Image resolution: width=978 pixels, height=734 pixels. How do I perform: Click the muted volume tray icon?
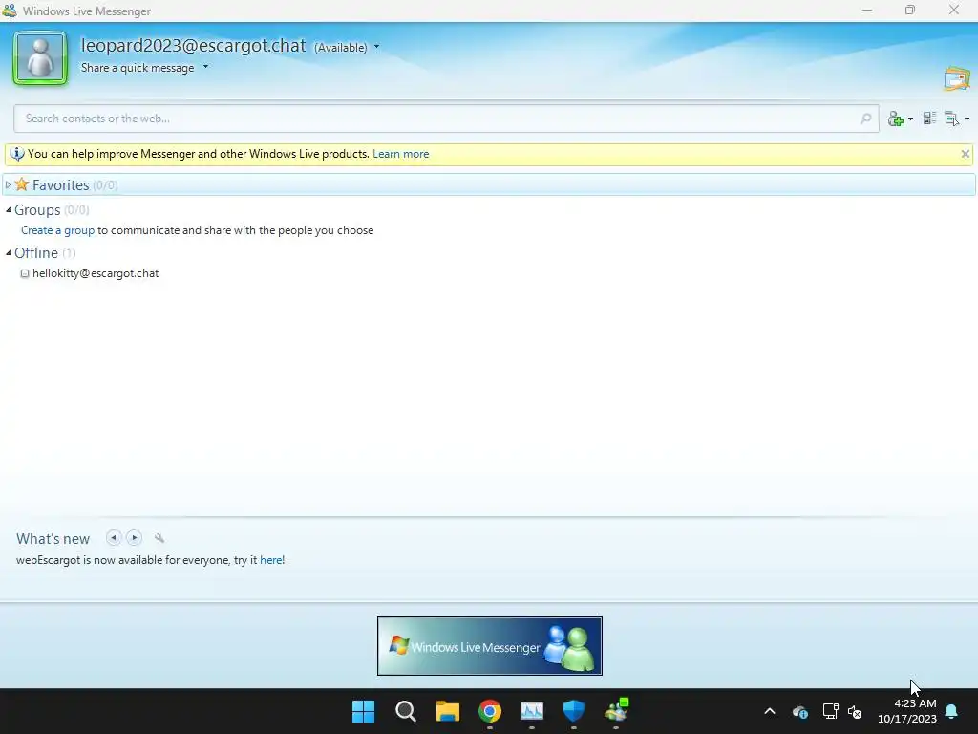(855, 711)
